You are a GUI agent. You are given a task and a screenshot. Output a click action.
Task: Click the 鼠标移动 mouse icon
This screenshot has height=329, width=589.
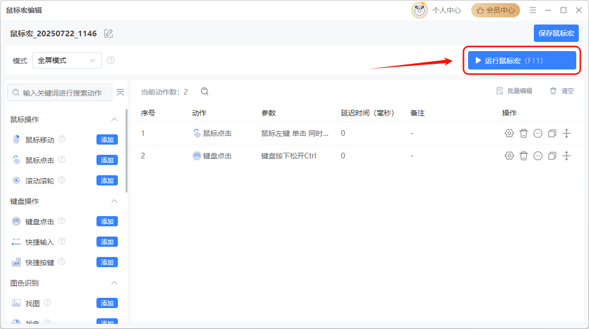click(x=16, y=139)
